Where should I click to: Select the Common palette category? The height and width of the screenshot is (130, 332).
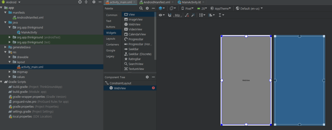[112, 15]
